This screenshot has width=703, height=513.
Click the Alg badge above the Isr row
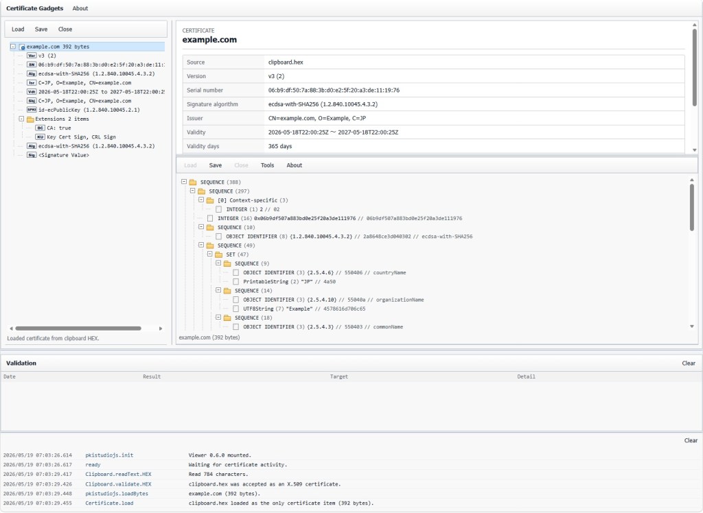(32, 73)
